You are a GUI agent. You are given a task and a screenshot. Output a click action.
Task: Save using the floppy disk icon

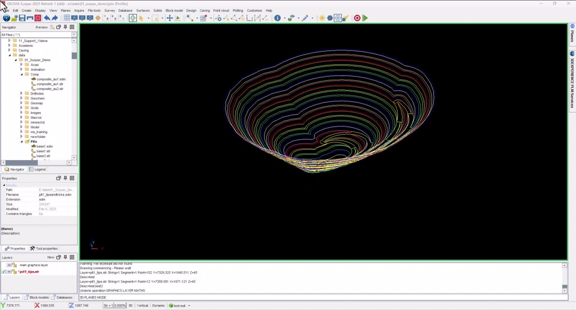click(x=22, y=18)
